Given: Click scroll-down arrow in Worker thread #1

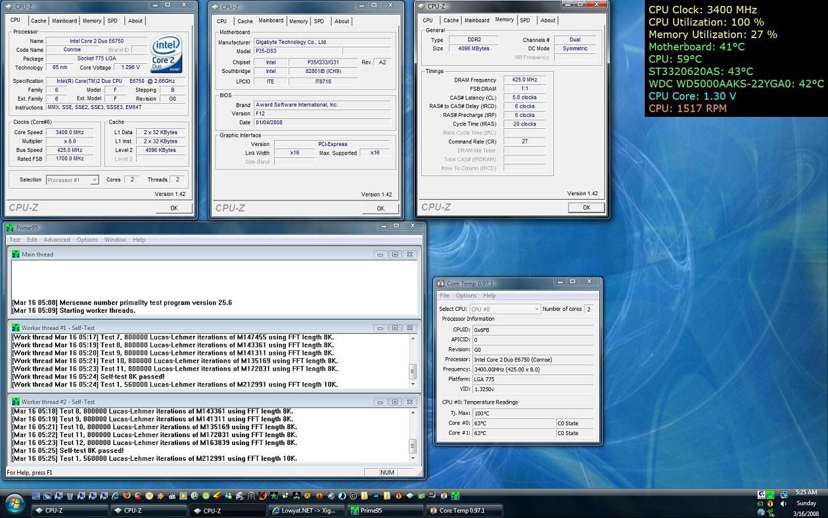Looking at the screenshot, I should [x=413, y=384].
